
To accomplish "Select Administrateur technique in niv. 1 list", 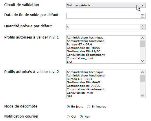I will pos(85,38).
